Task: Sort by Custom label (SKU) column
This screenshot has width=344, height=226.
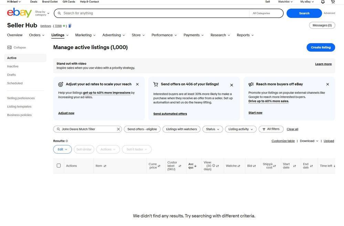Action: (180, 166)
